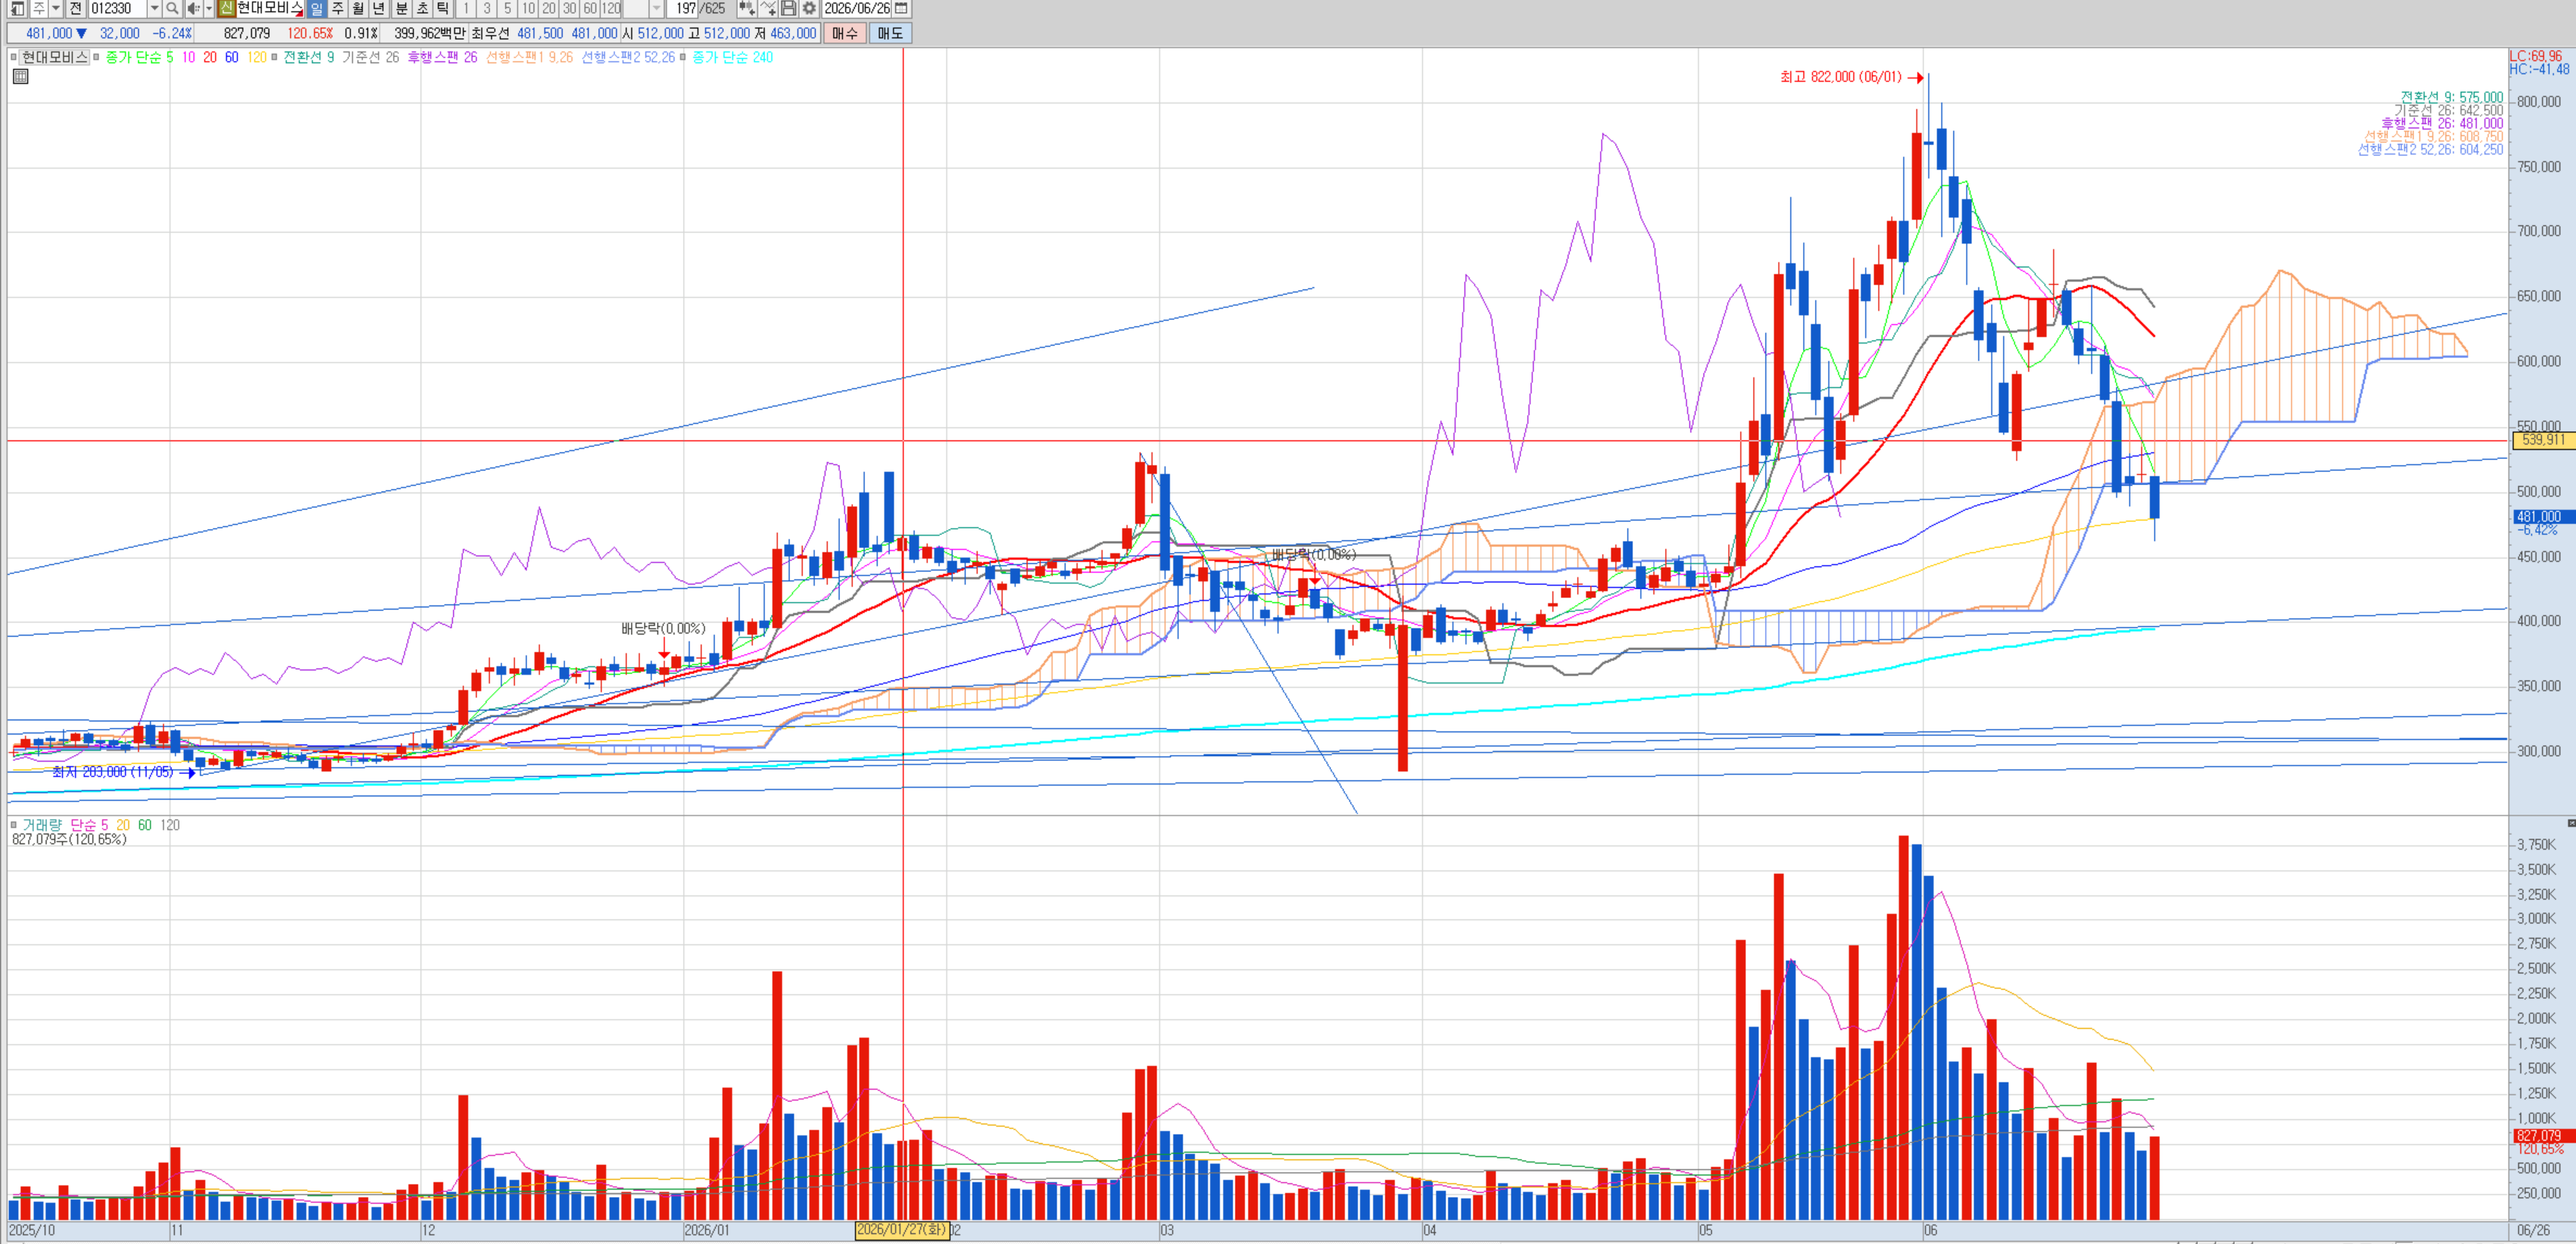Click the 전환선 9 legend label
The width and height of the screenshot is (2576, 1244).
(x=309, y=57)
